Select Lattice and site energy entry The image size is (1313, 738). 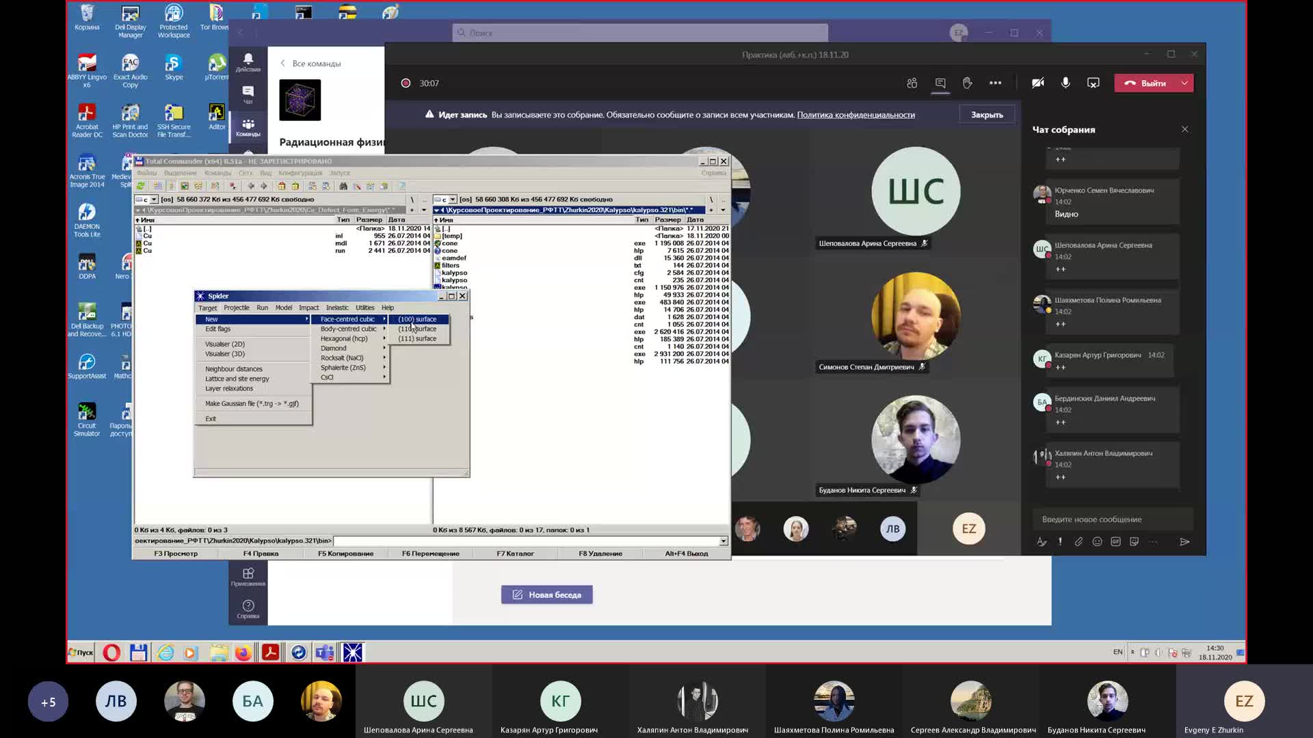pyautogui.click(x=253, y=379)
